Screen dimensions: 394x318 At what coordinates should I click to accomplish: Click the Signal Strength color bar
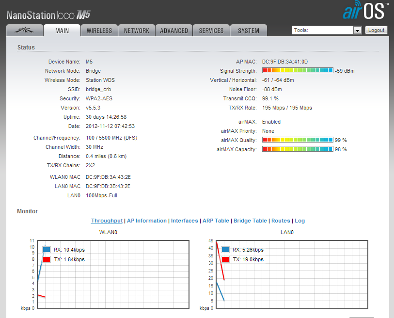tap(298, 71)
